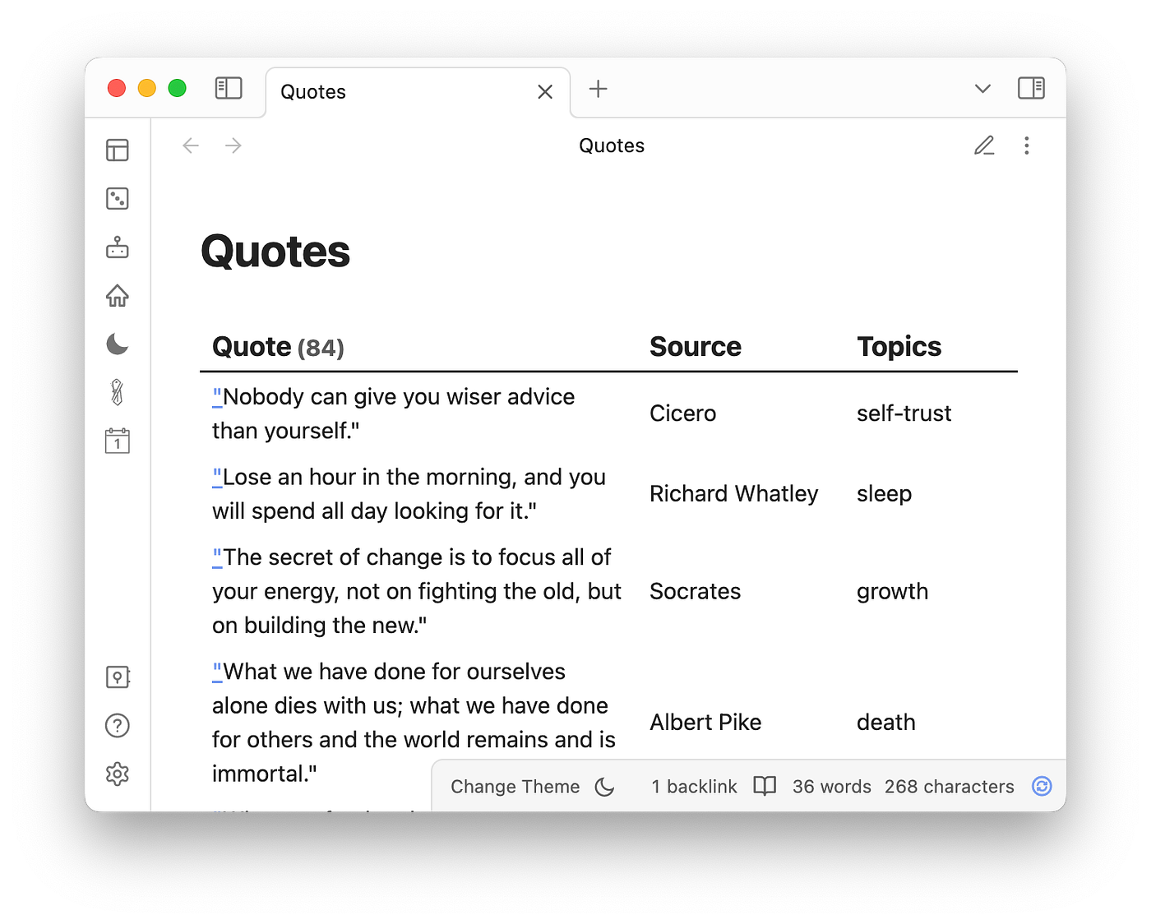
Task: Toggle dark mode with the sidebar moon icon
Action: (x=118, y=344)
